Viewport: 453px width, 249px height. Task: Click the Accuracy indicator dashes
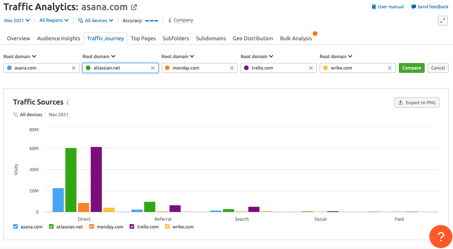coord(152,21)
